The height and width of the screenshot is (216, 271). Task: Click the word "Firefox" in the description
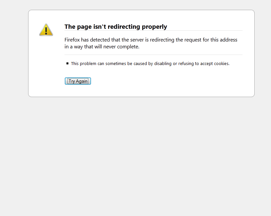72,40
